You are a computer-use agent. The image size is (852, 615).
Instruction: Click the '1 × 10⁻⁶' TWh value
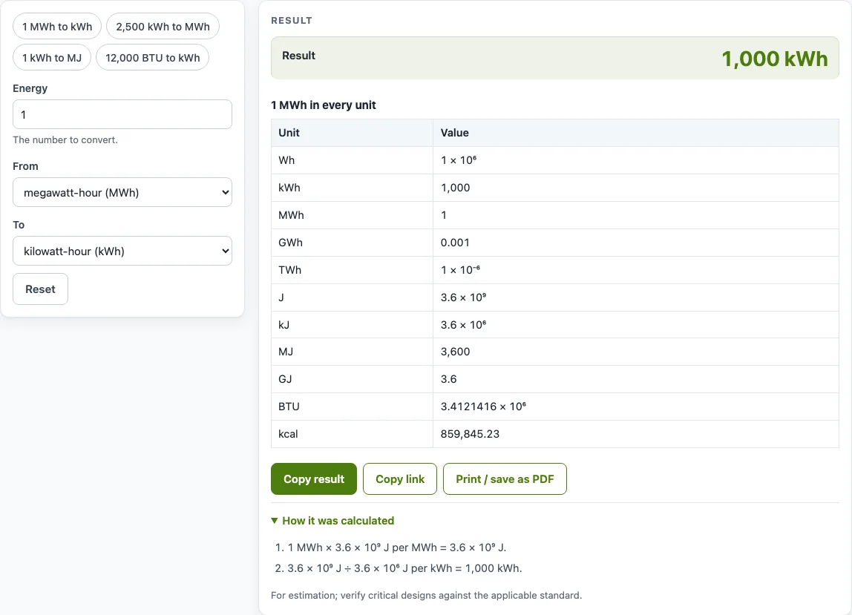(x=460, y=270)
